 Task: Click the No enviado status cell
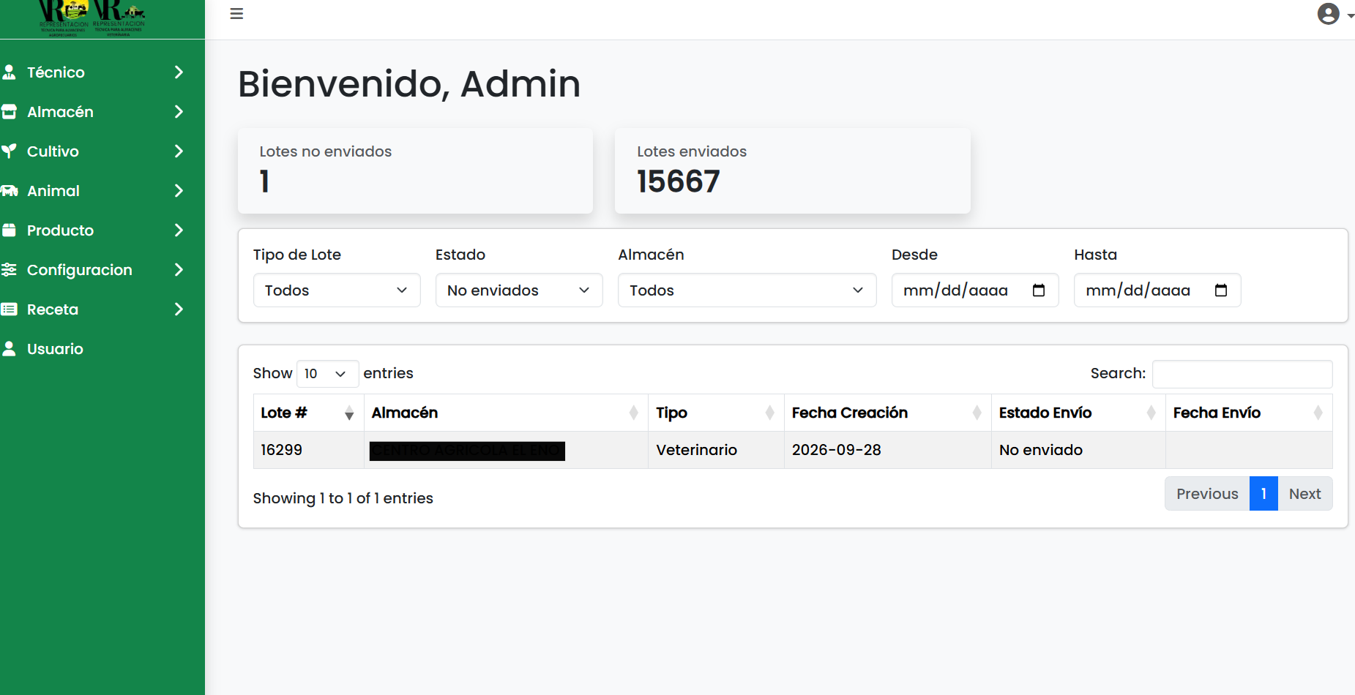pyautogui.click(x=1078, y=450)
